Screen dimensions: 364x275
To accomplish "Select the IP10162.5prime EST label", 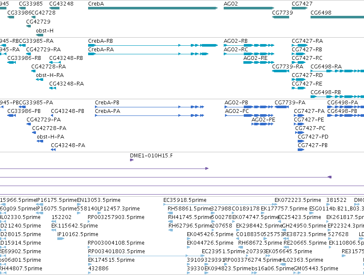I will tap(78, 234).
